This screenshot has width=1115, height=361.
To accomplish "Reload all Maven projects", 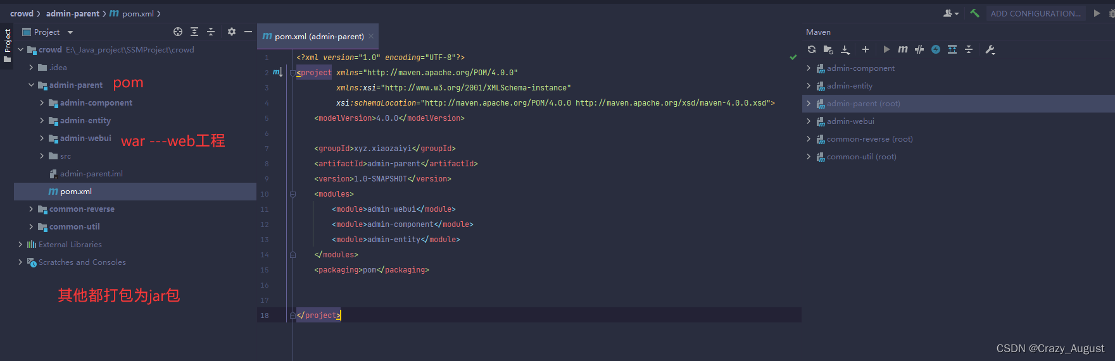I will (812, 49).
